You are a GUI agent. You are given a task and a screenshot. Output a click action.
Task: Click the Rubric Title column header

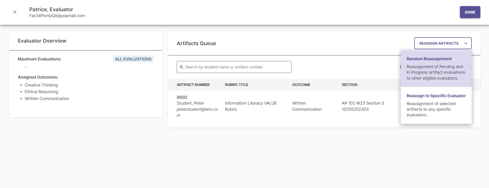[236, 85]
